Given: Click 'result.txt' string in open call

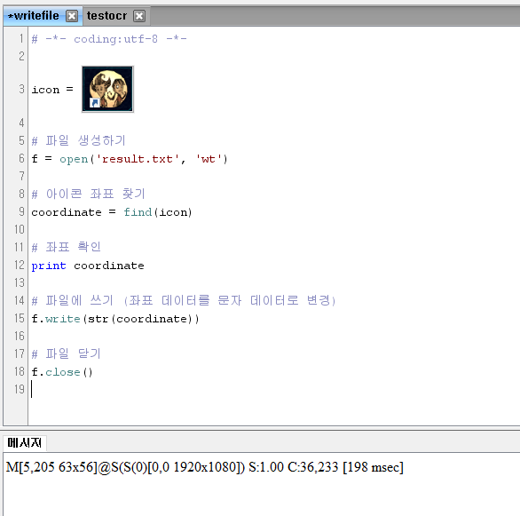Looking at the screenshot, I should pos(138,159).
